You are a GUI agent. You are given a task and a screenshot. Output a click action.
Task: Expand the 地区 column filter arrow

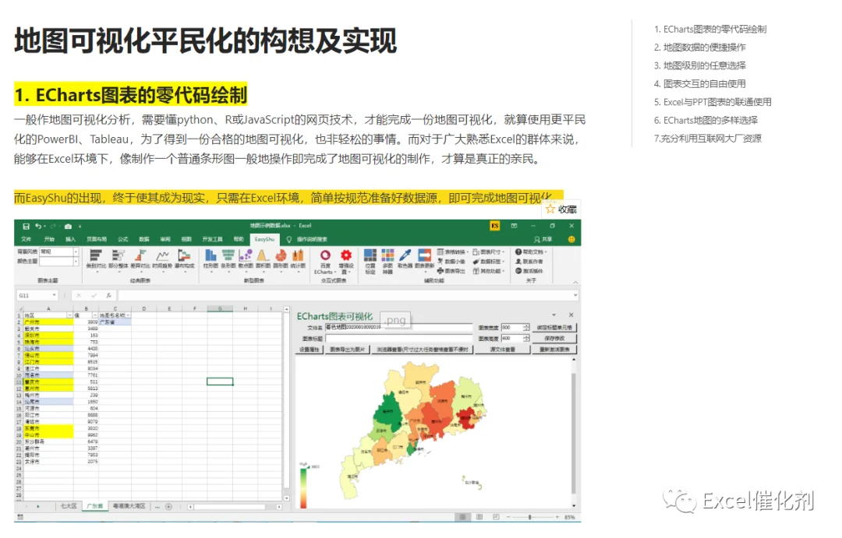(x=69, y=315)
